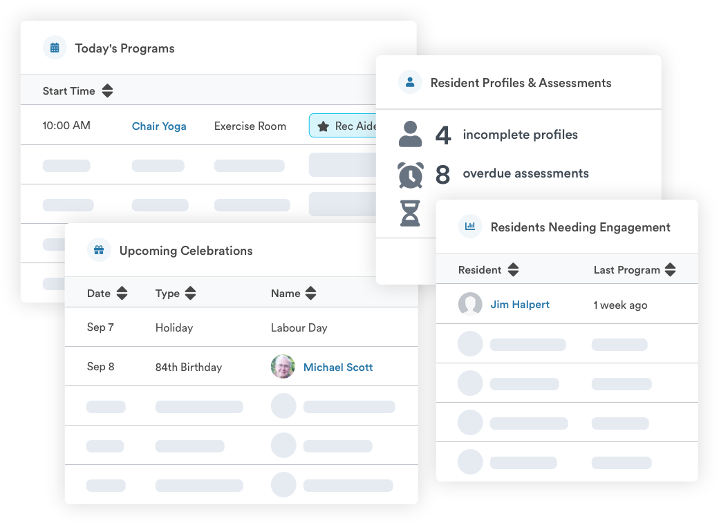The height and width of the screenshot is (525, 719).
Task: Sort celebrations by Type
Action: pos(190,293)
